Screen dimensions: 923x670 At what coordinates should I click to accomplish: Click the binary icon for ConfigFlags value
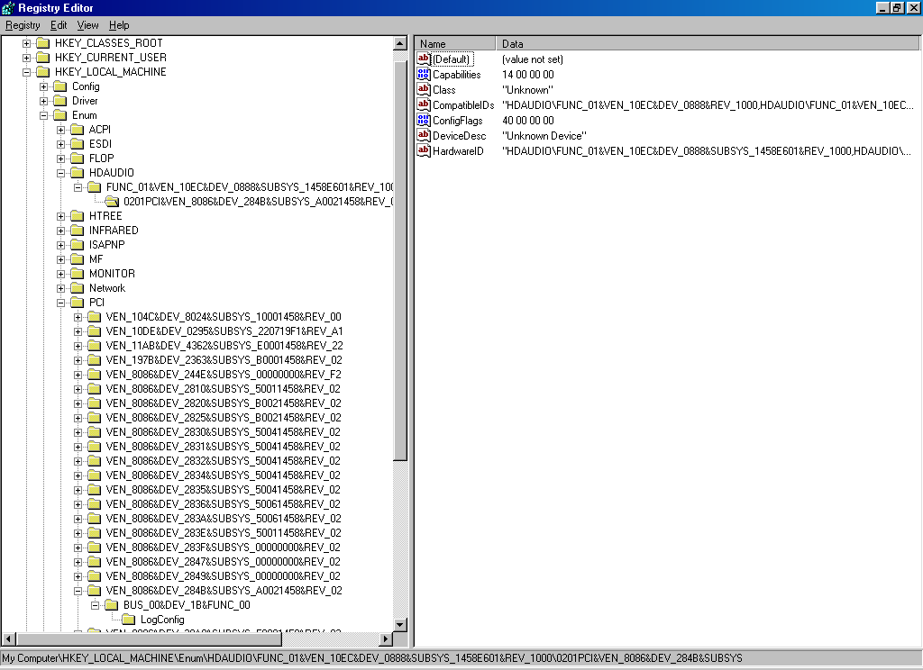424,120
